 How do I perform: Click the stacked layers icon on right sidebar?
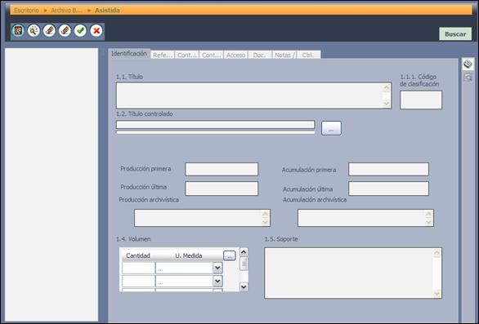(x=468, y=64)
